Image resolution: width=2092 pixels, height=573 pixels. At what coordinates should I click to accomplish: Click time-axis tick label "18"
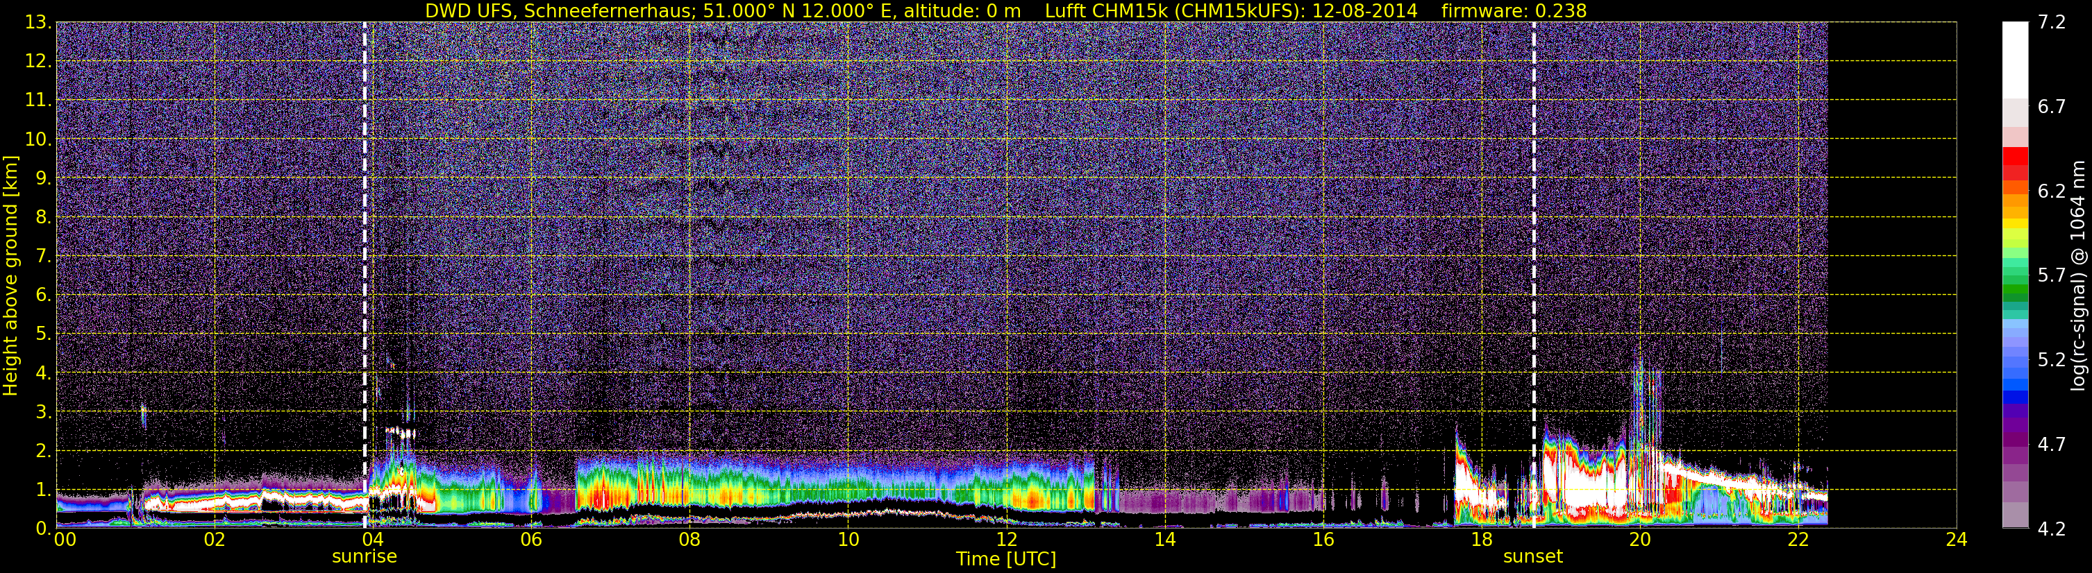[x=1481, y=540]
